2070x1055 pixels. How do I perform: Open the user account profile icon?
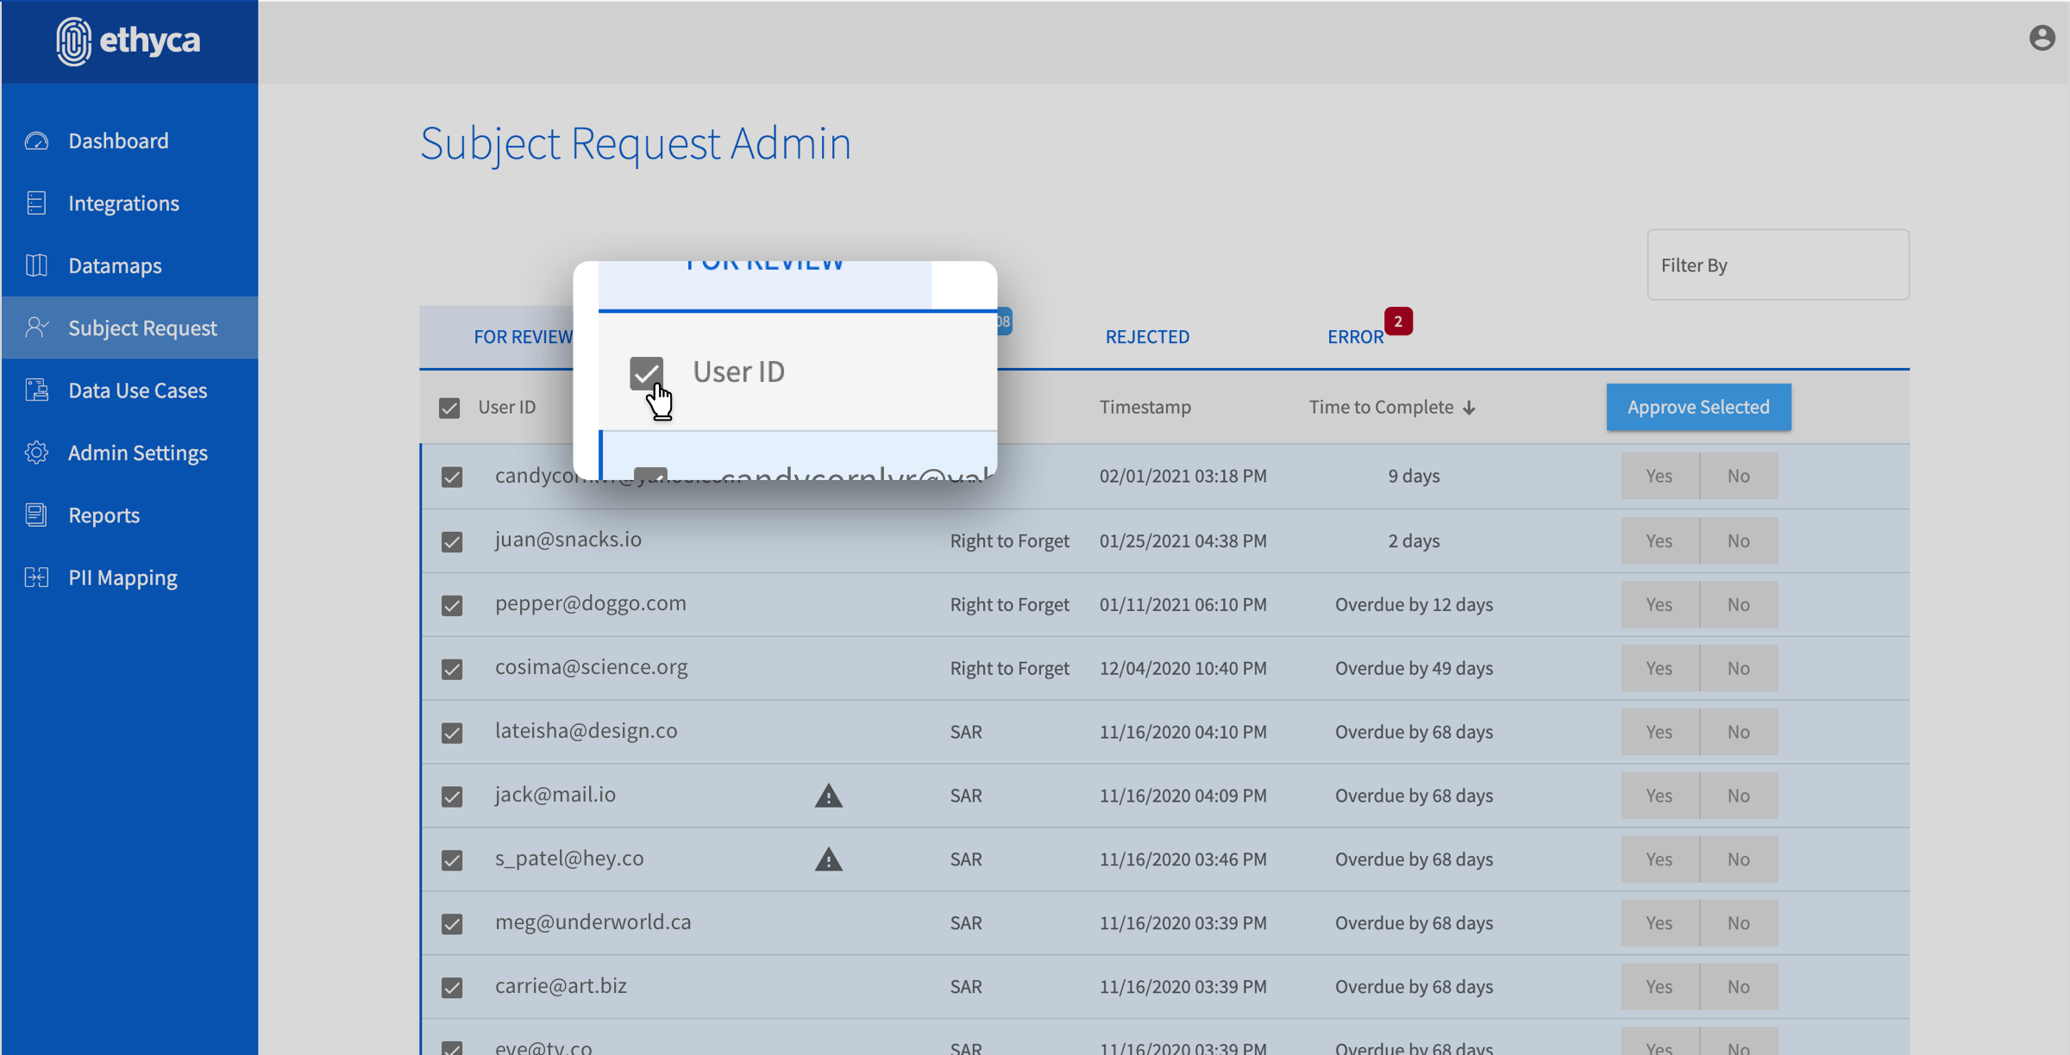coord(2042,38)
